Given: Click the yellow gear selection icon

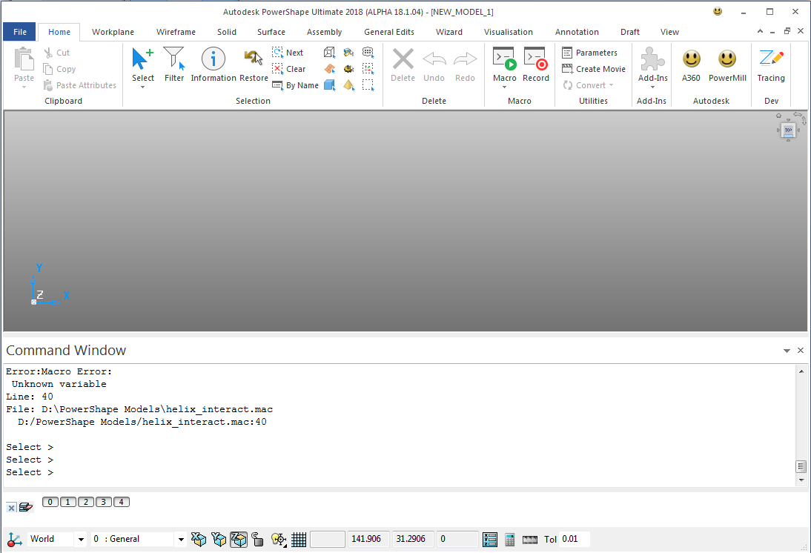Looking at the screenshot, I should [348, 69].
